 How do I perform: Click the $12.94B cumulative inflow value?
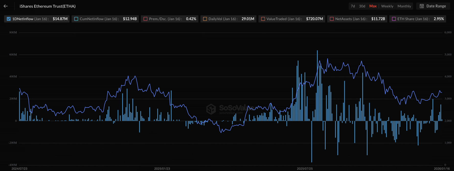point(130,19)
